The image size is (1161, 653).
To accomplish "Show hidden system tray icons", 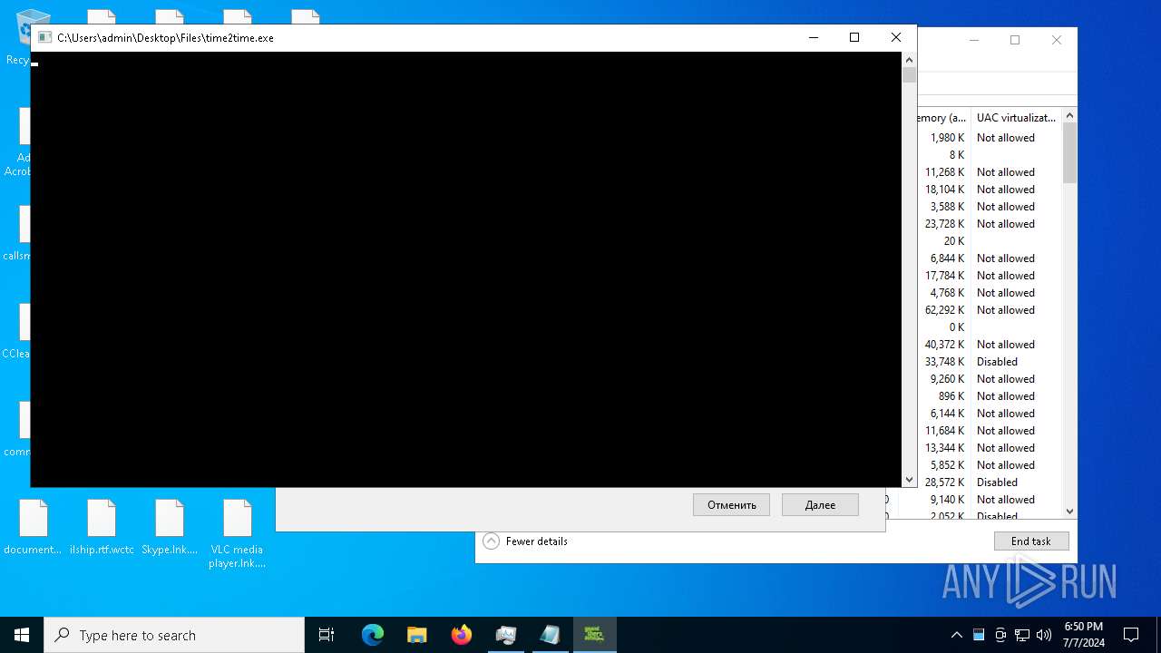I will (x=956, y=635).
